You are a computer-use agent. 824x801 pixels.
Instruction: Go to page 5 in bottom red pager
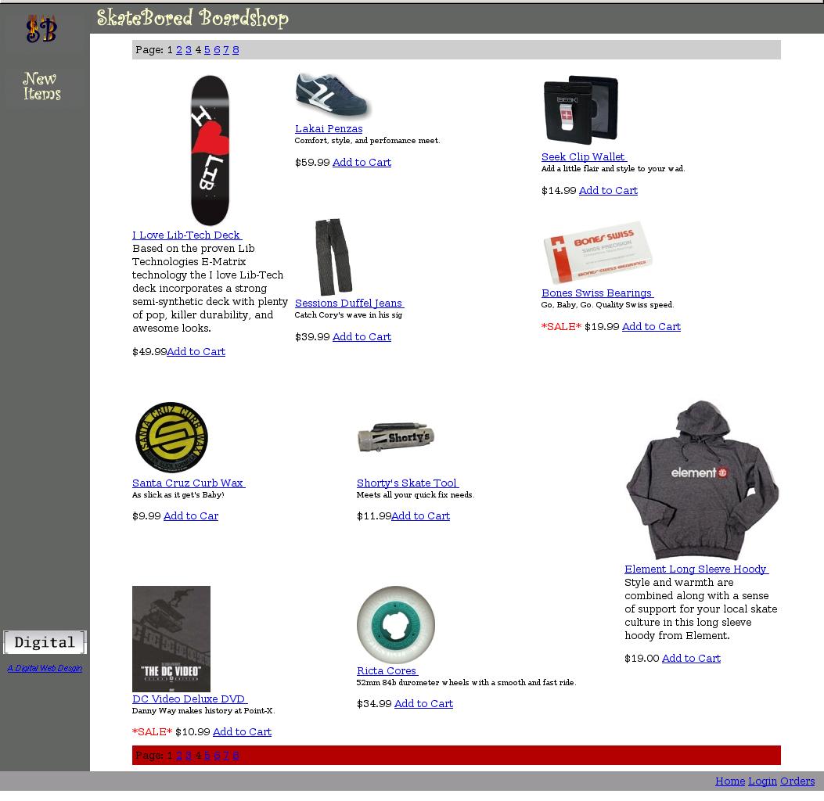(x=207, y=756)
